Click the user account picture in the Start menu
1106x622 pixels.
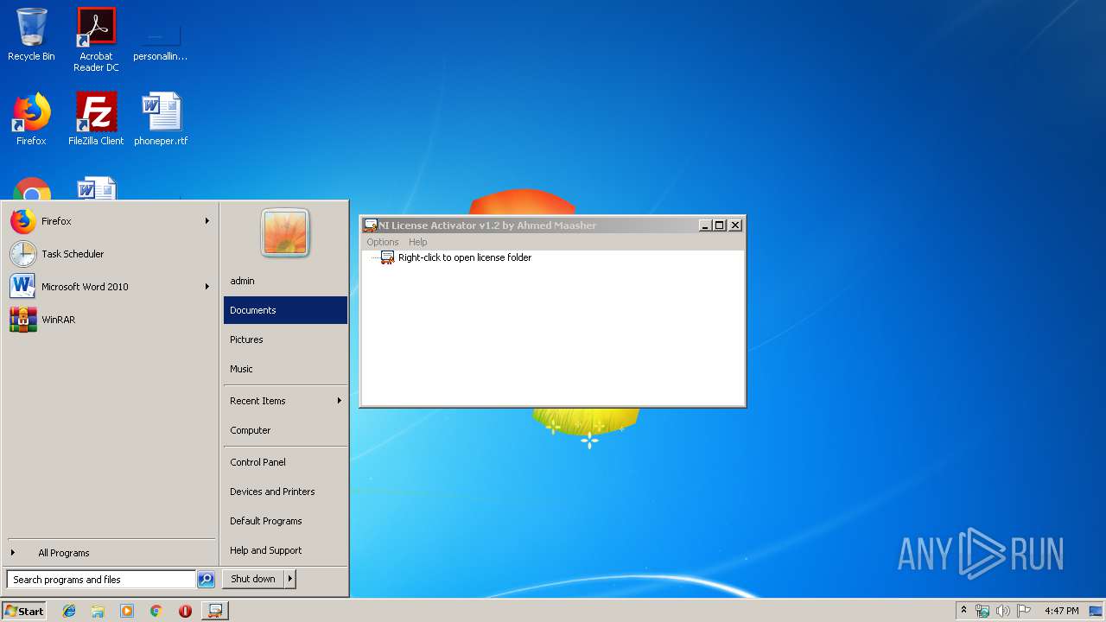(285, 232)
